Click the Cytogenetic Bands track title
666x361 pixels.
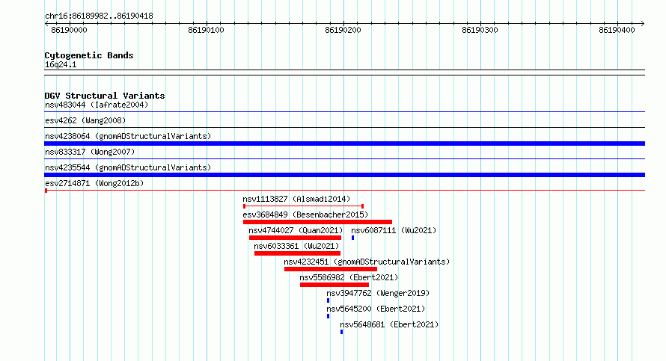coord(89,55)
